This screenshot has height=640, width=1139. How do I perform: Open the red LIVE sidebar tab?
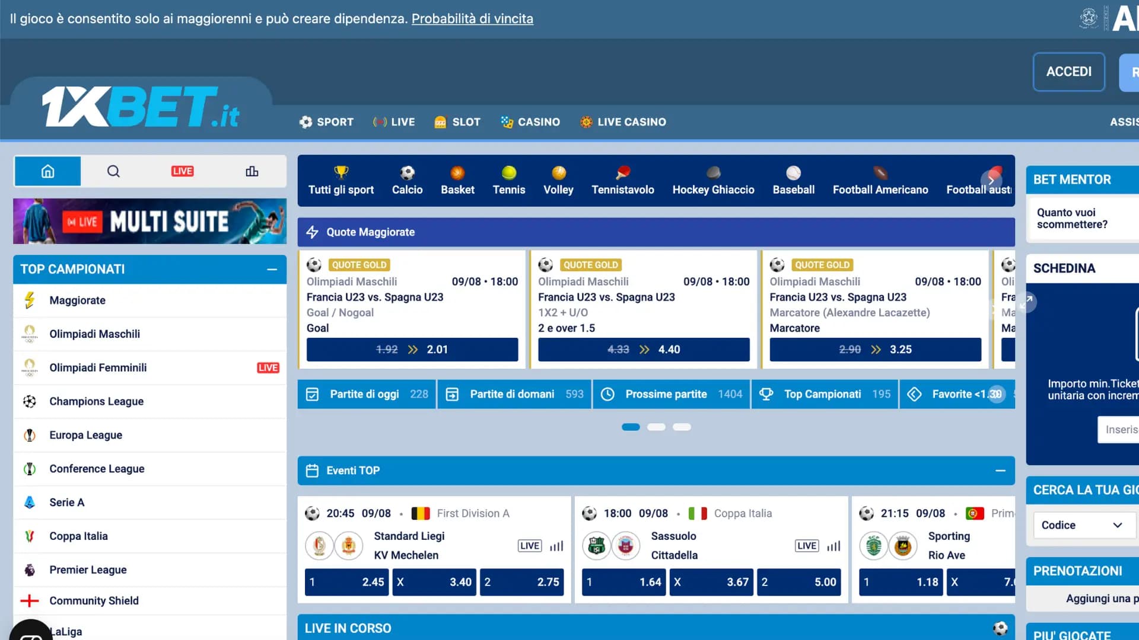(x=182, y=171)
